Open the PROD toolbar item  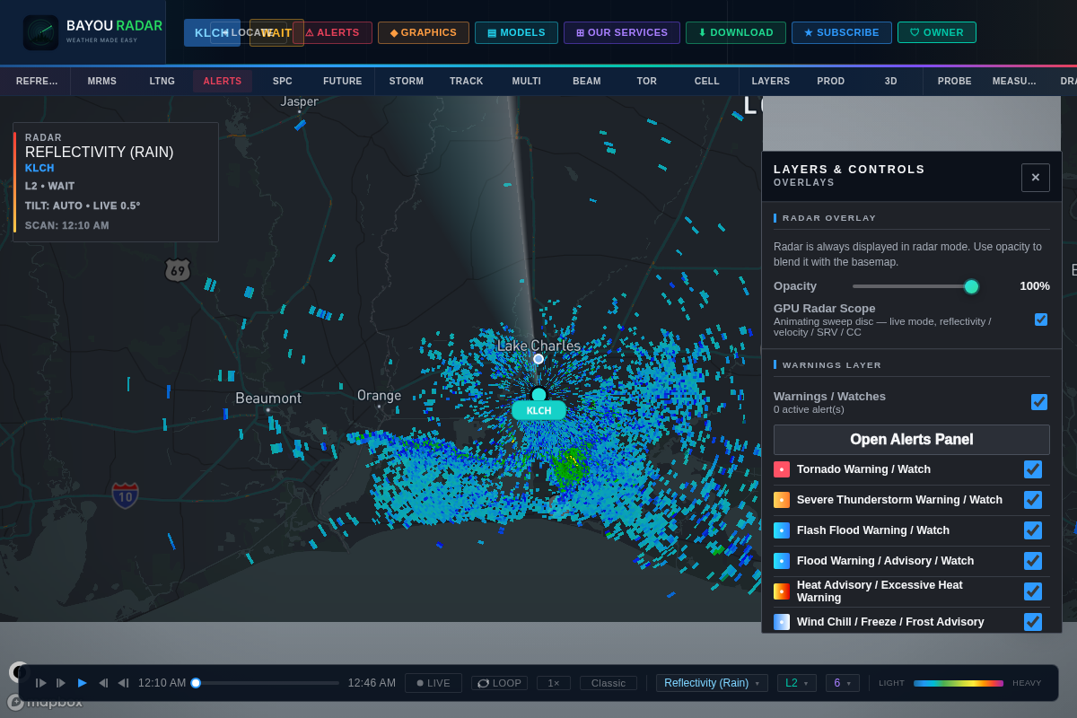pyautogui.click(x=831, y=81)
